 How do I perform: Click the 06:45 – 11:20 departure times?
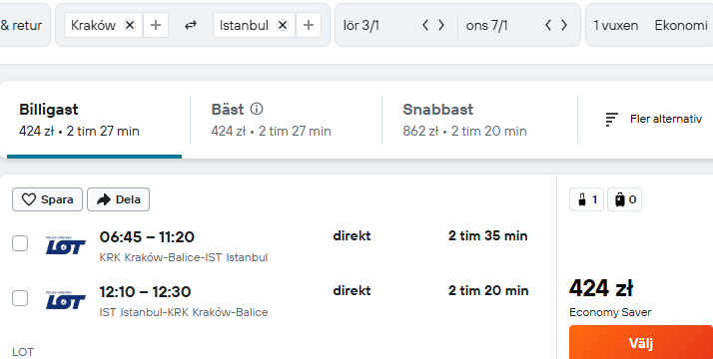[x=147, y=237]
